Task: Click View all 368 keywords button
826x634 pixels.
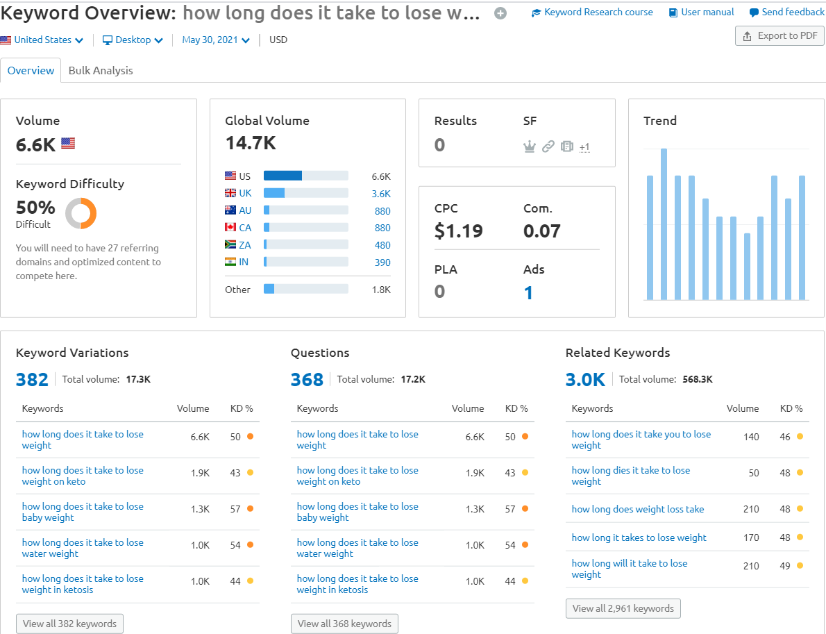Action: click(x=344, y=624)
